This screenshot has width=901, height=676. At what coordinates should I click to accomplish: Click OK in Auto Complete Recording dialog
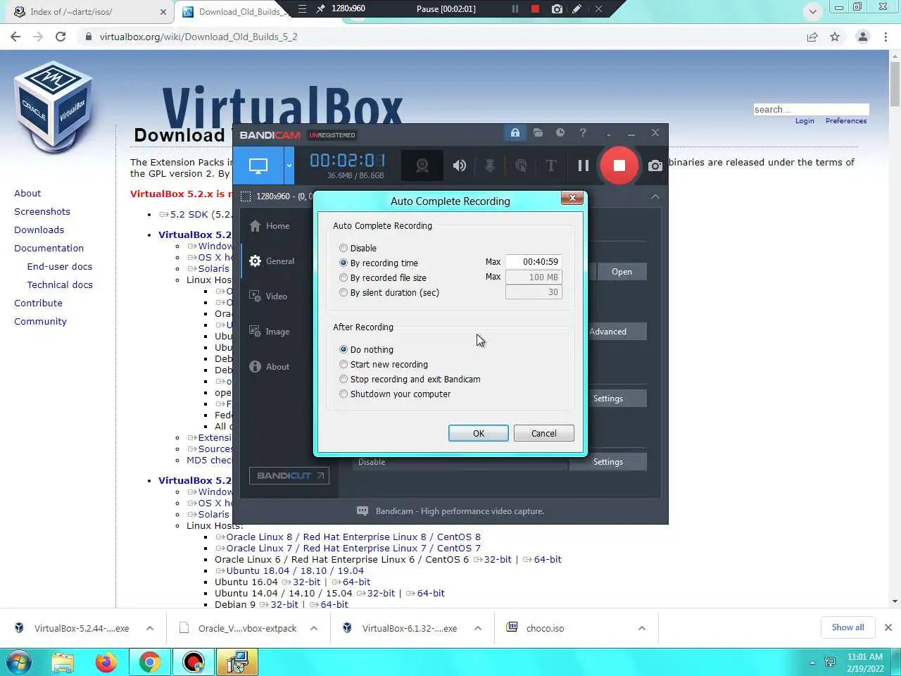479,433
